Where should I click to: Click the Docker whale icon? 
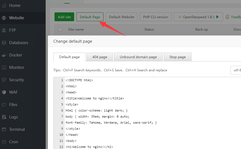(4, 55)
